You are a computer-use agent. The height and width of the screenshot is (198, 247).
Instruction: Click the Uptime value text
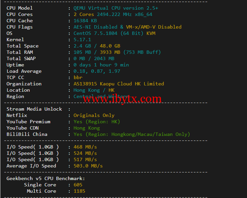[x=101, y=65]
